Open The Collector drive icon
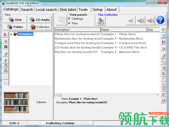 101,21
